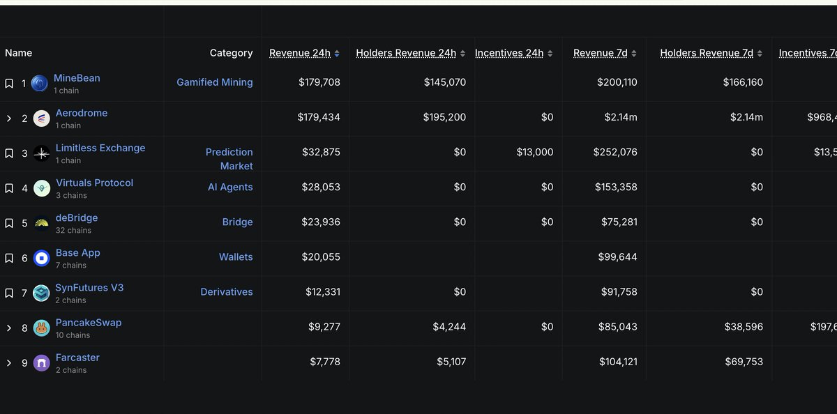Expand the Aerodrome row

[x=9, y=118]
